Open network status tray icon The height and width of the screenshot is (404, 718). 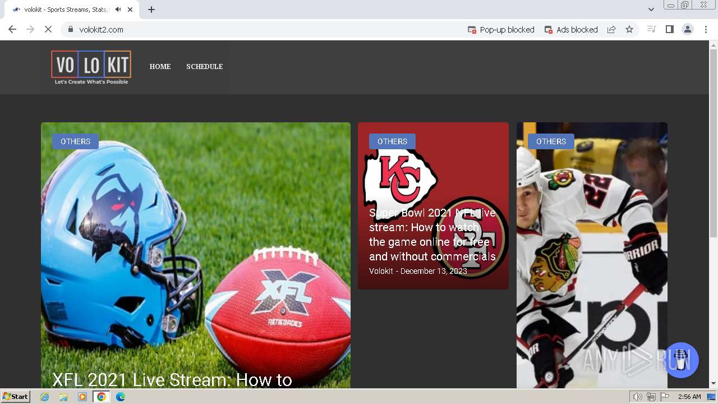(651, 397)
